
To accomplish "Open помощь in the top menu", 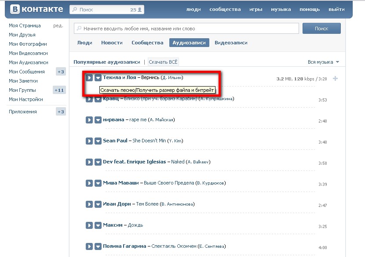I will 310,10.
